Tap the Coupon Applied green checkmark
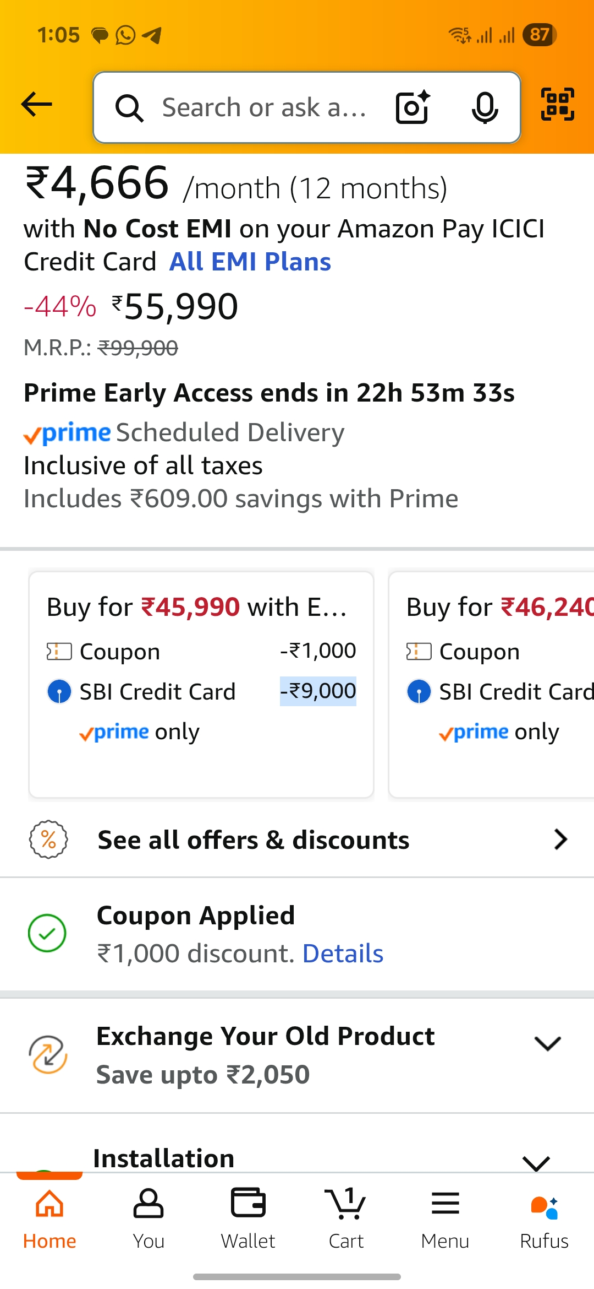Image resolution: width=594 pixels, height=1289 pixels. (x=47, y=933)
